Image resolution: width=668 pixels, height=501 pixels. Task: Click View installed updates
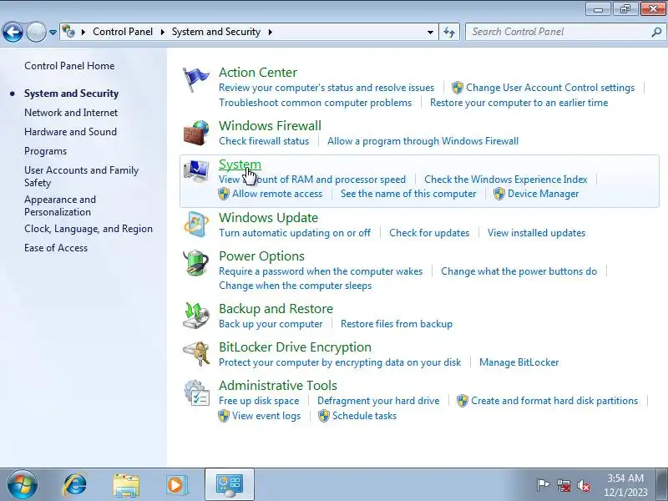click(536, 233)
